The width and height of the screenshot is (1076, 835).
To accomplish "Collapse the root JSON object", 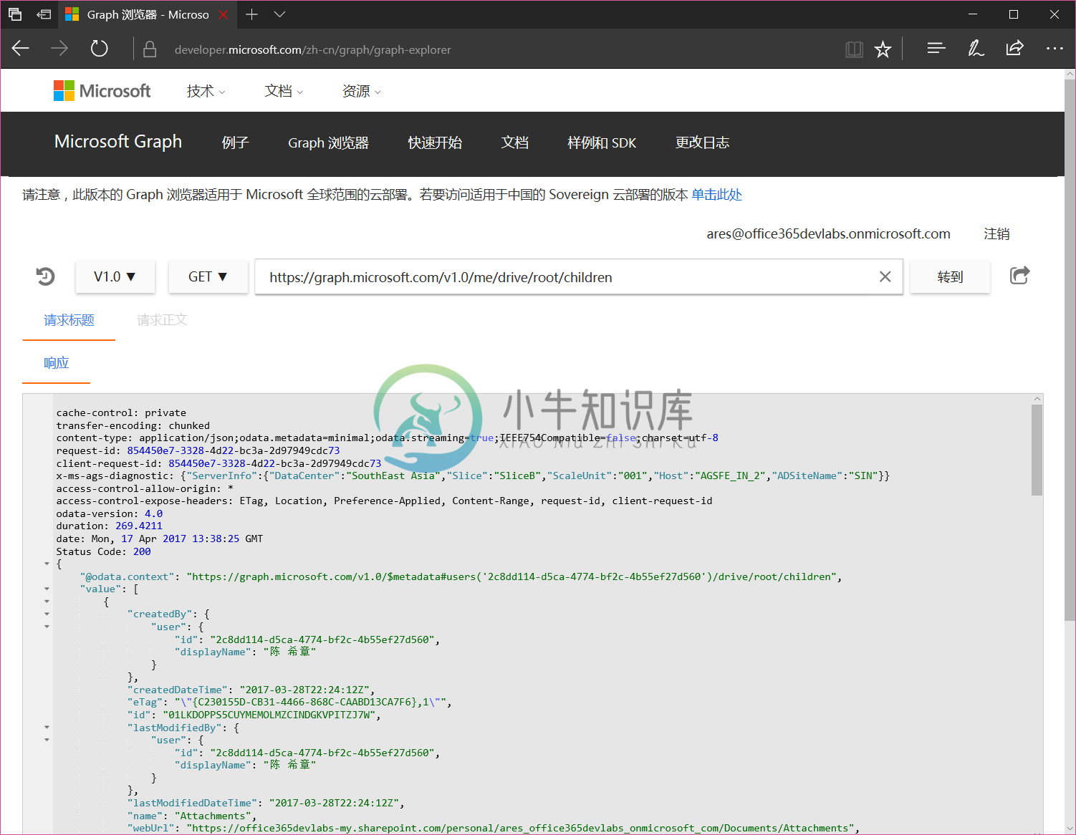I will [47, 564].
